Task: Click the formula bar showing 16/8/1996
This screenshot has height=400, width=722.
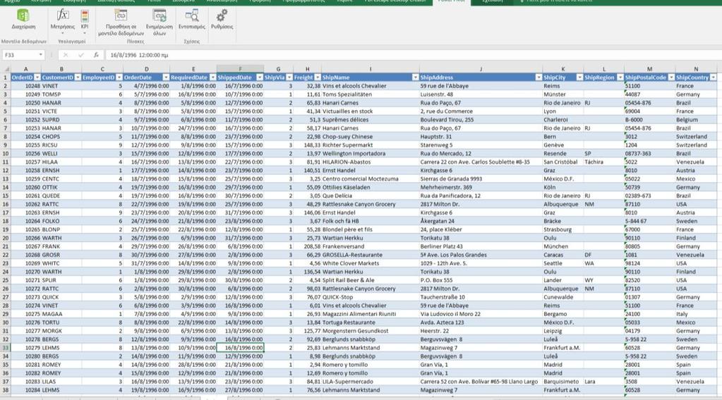Action: tap(412, 55)
